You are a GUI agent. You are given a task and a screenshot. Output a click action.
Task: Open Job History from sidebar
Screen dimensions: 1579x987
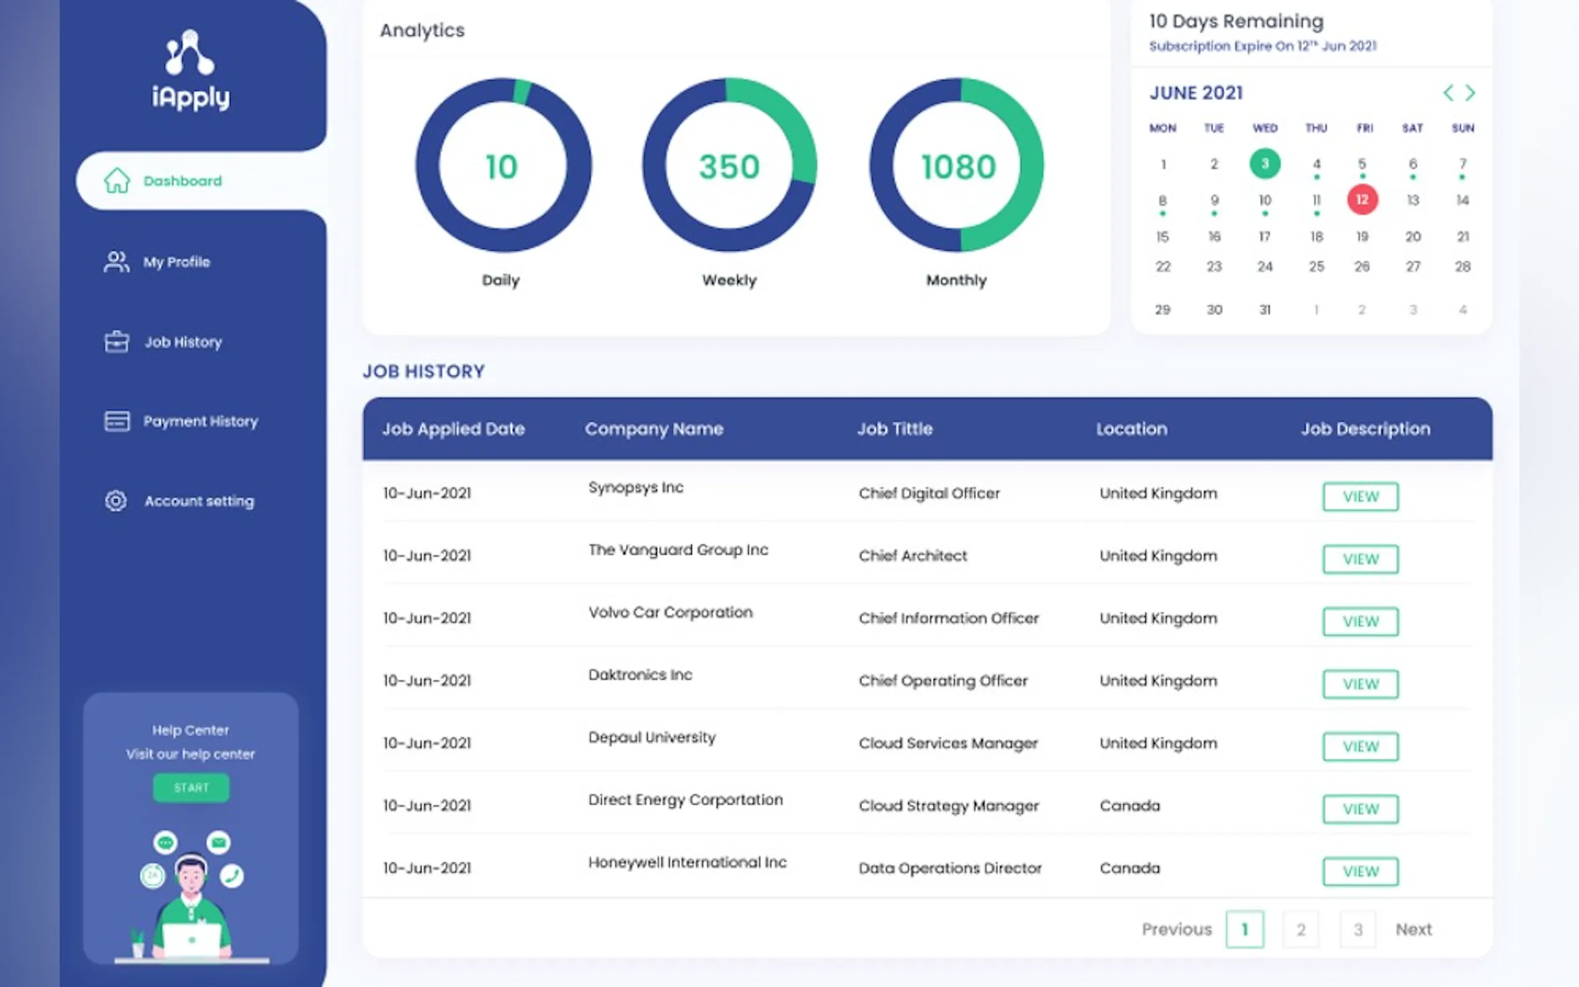(183, 342)
